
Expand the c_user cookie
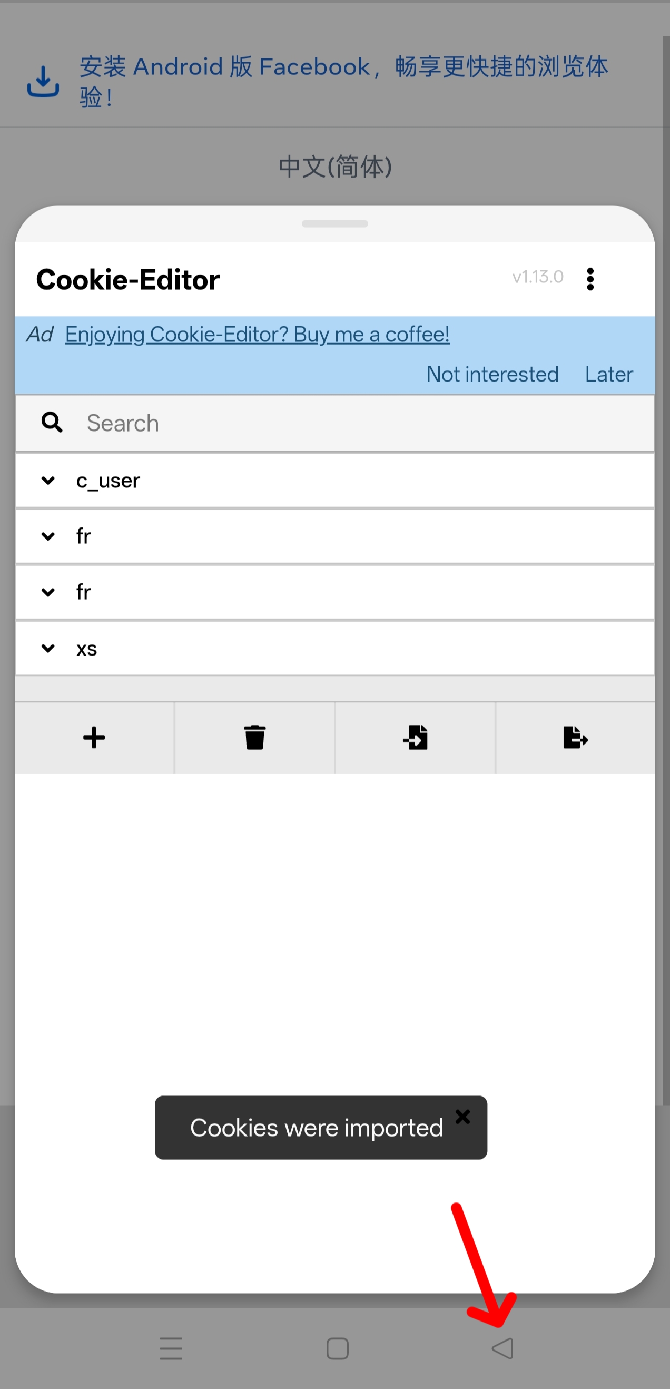coord(48,481)
